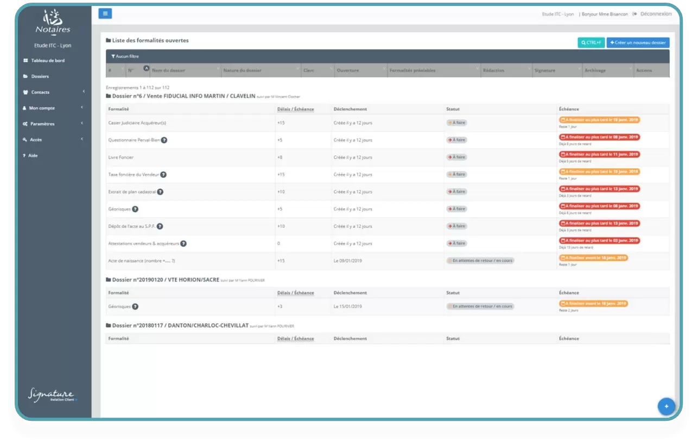Click the help icon next to Taxe foncière du Vendeur
This screenshot has height=448, width=698.
[163, 175]
